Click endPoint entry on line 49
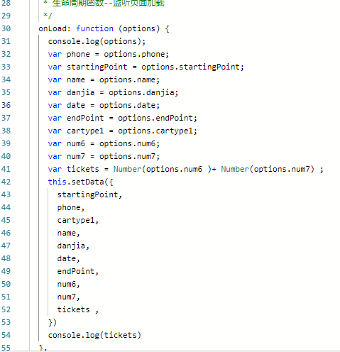 coord(76,271)
